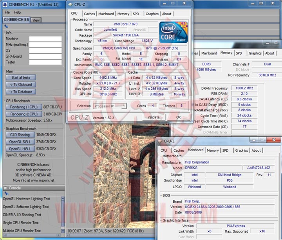
Task: Click the OS input field
Action: click(x=45, y=51)
